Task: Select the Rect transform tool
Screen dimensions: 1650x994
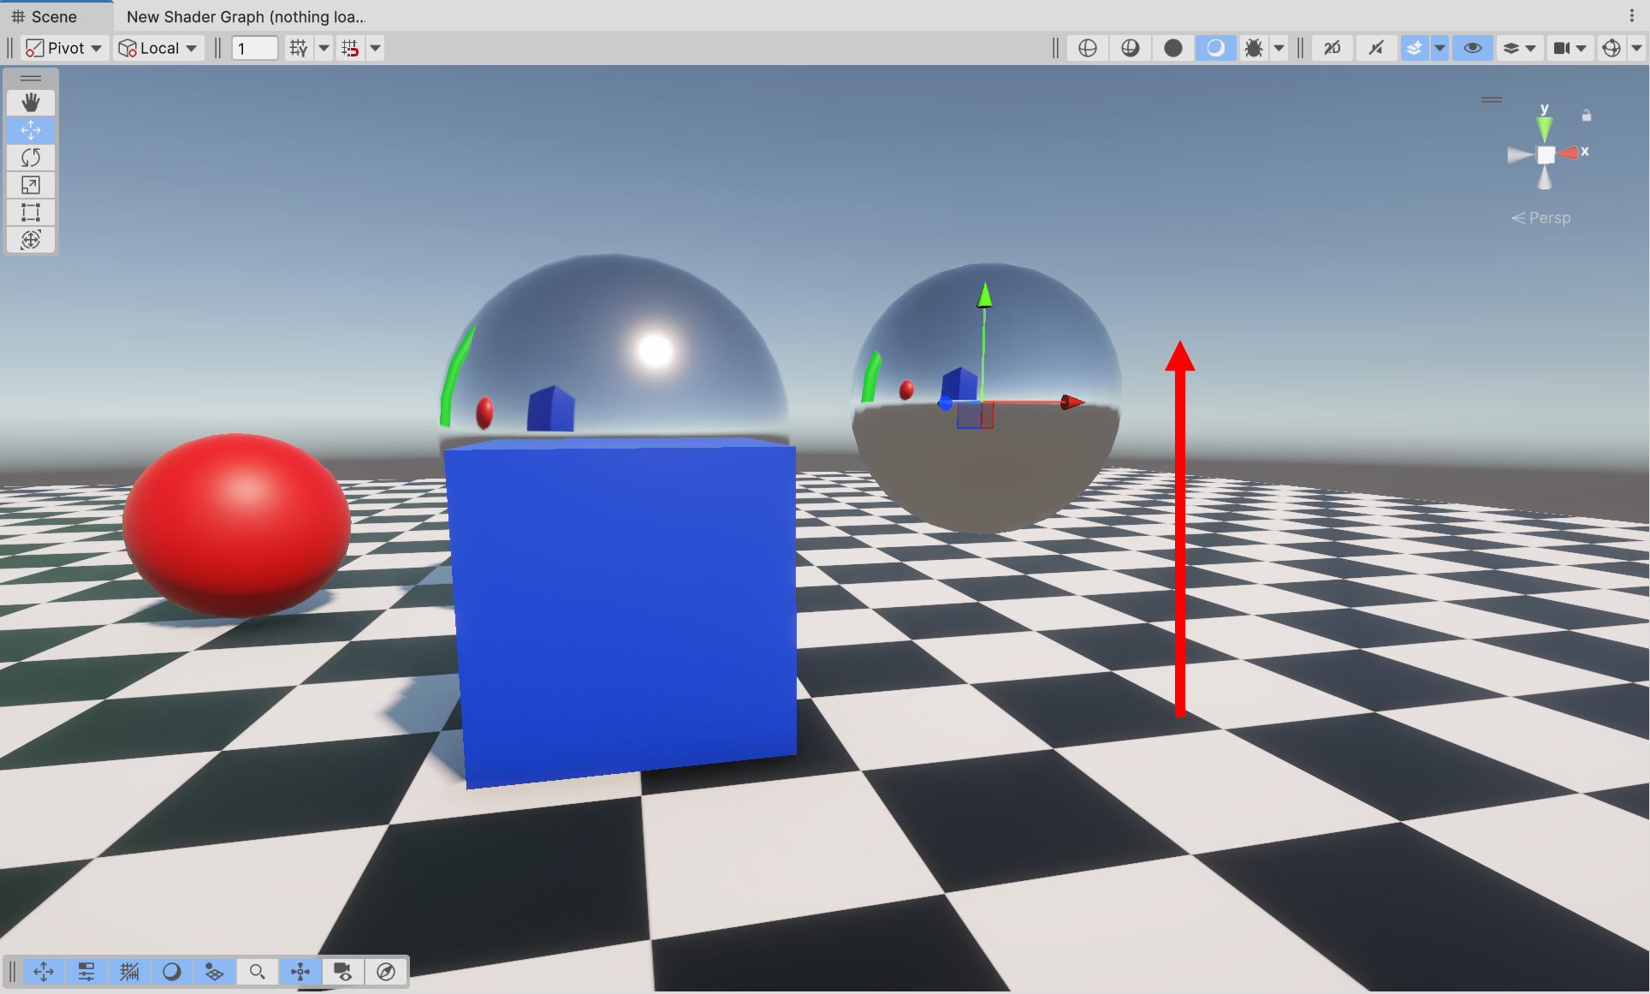Action: point(31,212)
